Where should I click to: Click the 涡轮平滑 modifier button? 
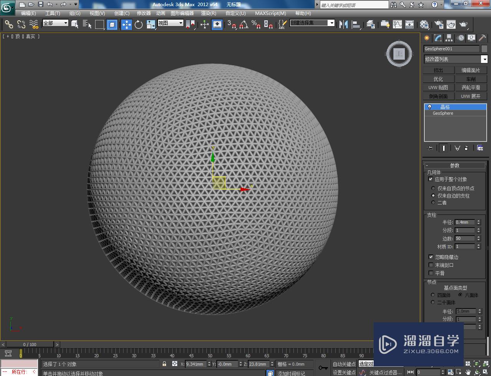pyautogui.click(x=471, y=87)
